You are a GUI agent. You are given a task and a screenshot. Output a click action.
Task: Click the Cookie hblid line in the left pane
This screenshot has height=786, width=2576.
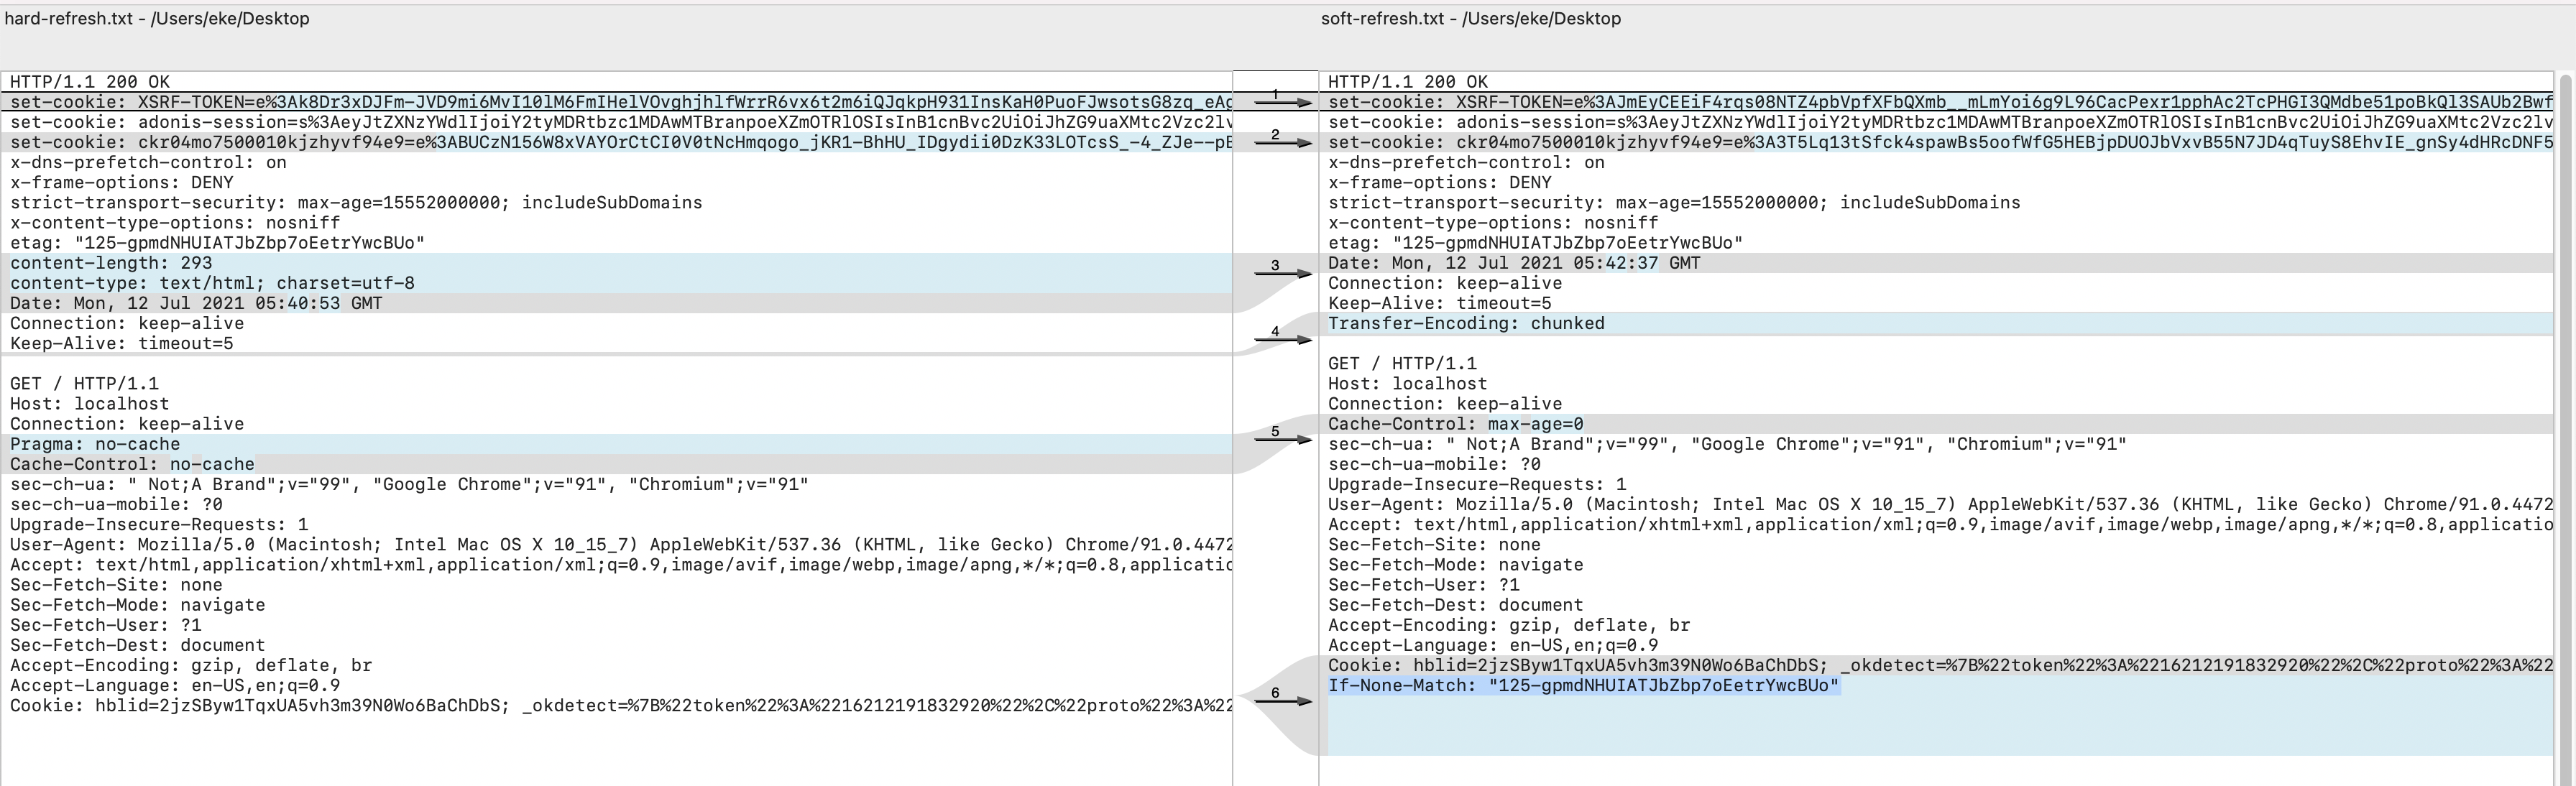click(x=621, y=705)
